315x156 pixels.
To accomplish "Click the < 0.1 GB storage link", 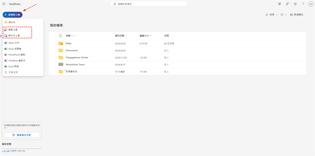I will [6, 151].
